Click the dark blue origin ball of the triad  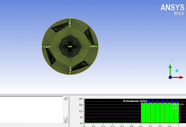[170, 77]
